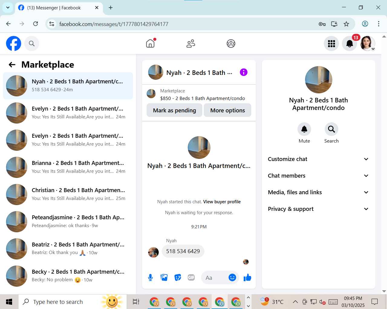Open Becky conversation in list

click(68, 276)
